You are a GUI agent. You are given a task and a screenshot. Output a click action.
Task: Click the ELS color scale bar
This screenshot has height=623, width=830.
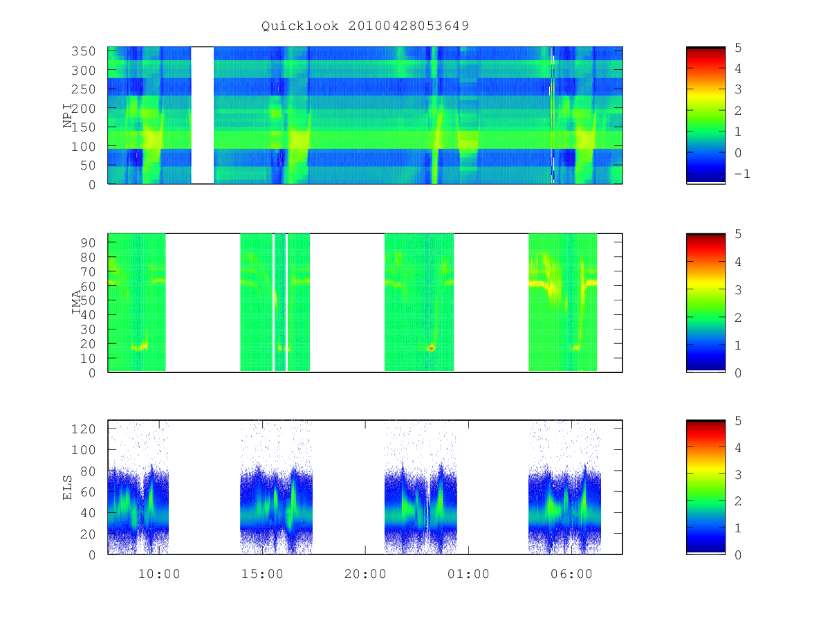(705, 487)
